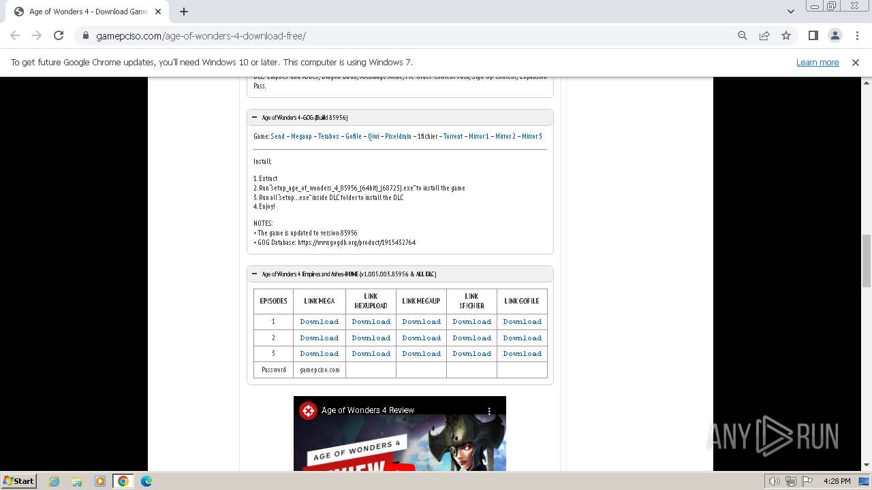
Task: Open tab search dropdown arrow
Action: point(790,12)
